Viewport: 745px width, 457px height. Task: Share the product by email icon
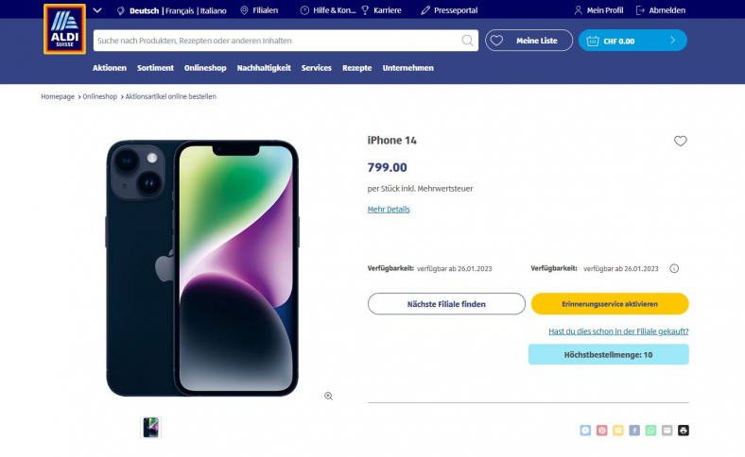667,430
